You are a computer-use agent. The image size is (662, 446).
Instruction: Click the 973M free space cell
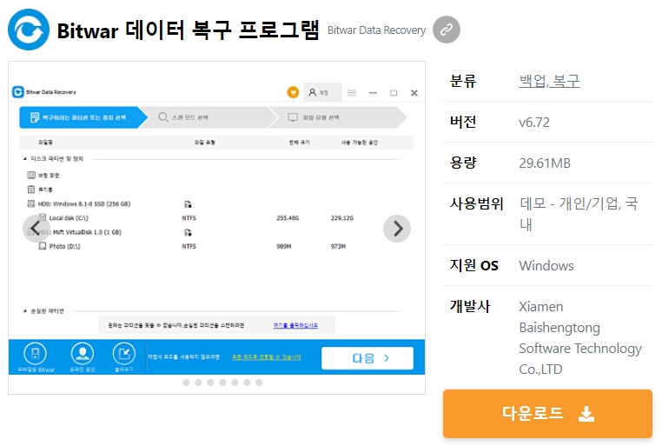[338, 246]
